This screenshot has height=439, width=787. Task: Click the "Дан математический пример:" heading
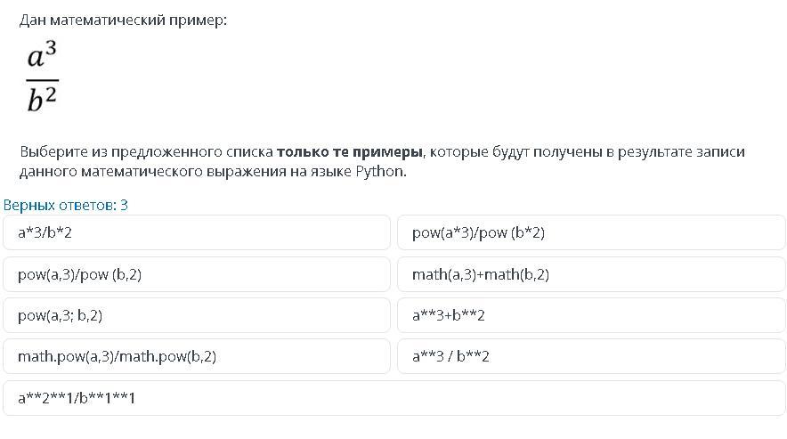123,20
